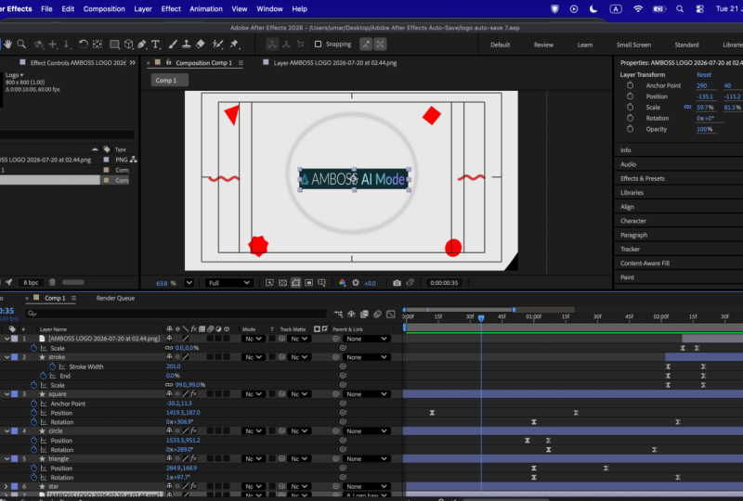The height and width of the screenshot is (501, 743).
Task: Click the reset exposure aperture icon
Action: click(356, 283)
